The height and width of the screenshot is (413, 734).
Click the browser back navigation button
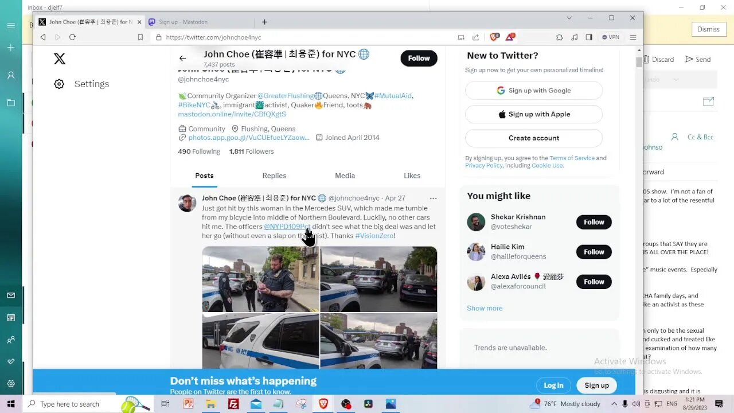point(43,37)
